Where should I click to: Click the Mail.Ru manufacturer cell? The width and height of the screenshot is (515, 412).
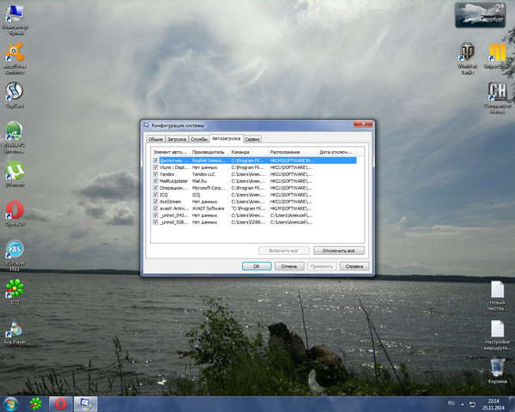[199, 181]
